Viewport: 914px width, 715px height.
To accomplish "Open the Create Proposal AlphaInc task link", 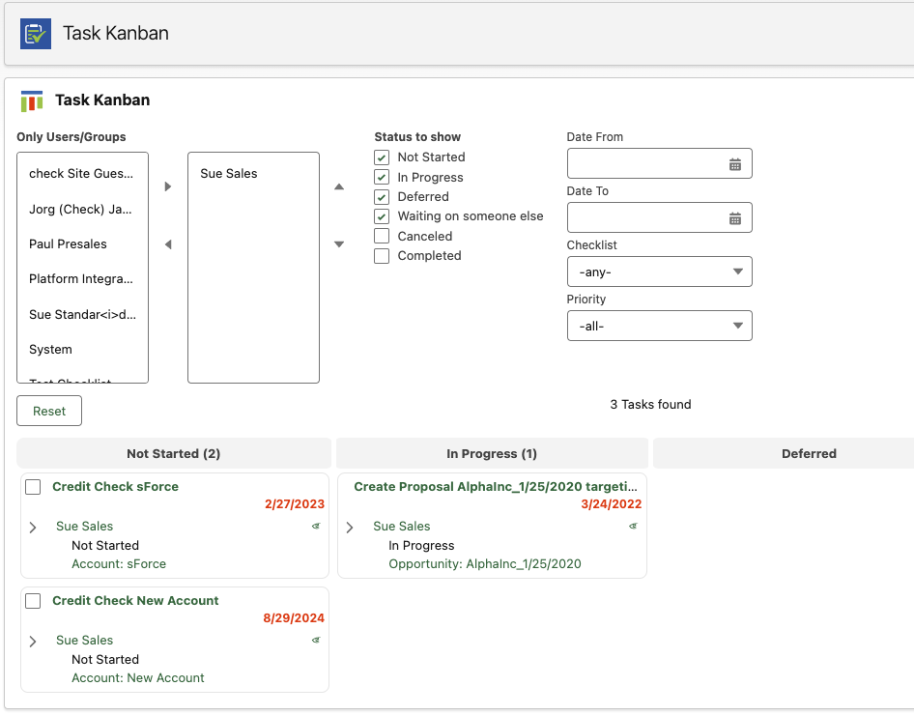I will 496,487.
